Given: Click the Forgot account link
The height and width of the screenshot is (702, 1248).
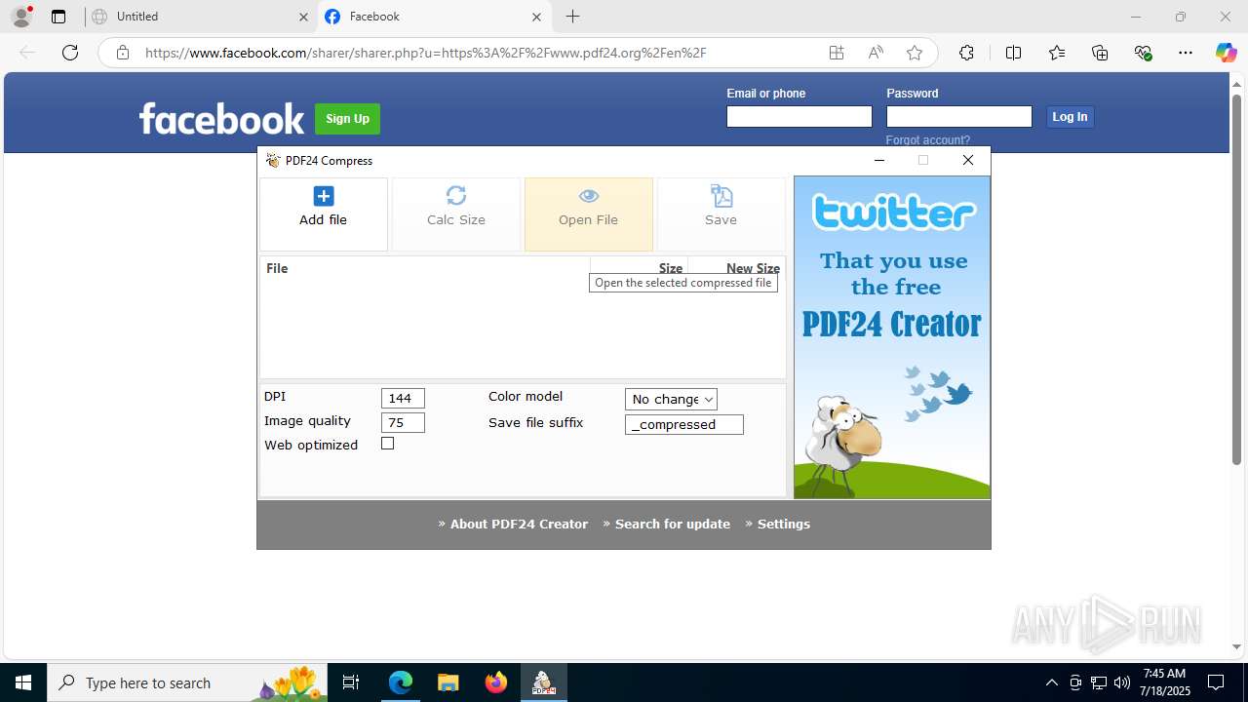Looking at the screenshot, I should pos(927,140).
